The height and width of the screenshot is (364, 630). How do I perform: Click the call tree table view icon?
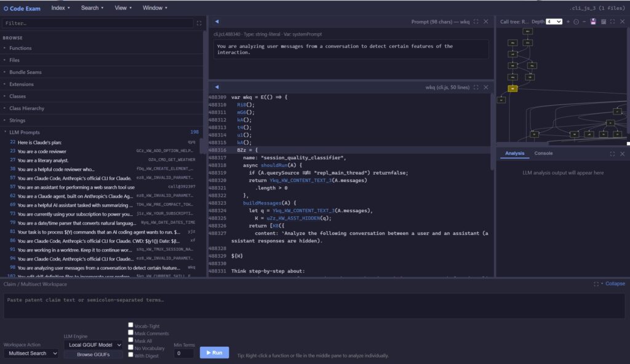604,22
